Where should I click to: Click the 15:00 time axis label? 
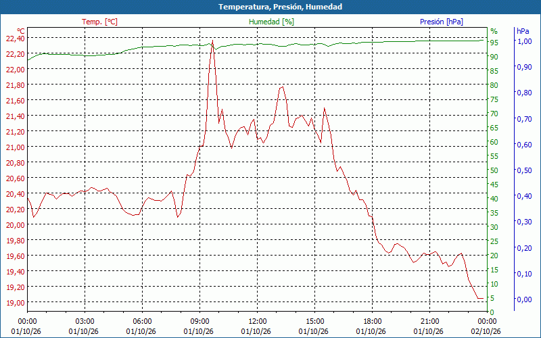(x=314, y=322)
